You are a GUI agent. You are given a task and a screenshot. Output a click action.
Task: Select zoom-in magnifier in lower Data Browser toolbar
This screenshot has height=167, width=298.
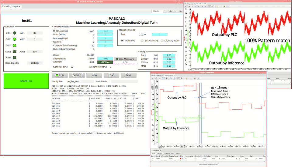click(171, 78)
